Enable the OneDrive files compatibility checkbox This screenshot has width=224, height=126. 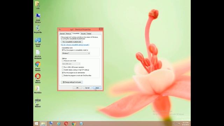click(x=63, y=76)
